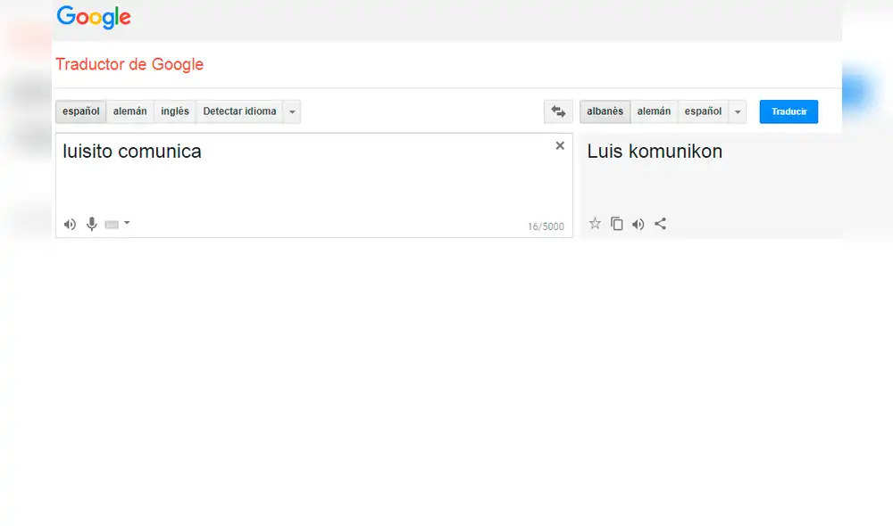Open the on-screen keyboard icon
Screen dimensions: 893x526
click(x=112, y=224)
